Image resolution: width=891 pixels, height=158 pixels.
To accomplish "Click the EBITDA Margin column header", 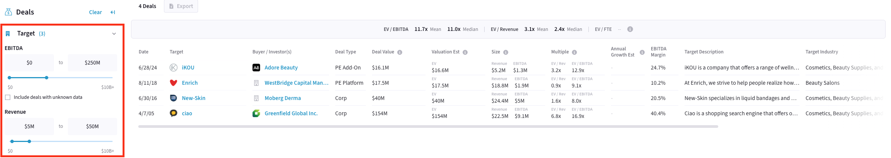I will [658, 52].
